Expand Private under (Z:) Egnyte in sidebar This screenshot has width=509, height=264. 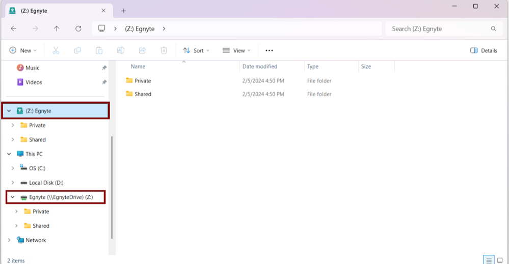[13, 125]
